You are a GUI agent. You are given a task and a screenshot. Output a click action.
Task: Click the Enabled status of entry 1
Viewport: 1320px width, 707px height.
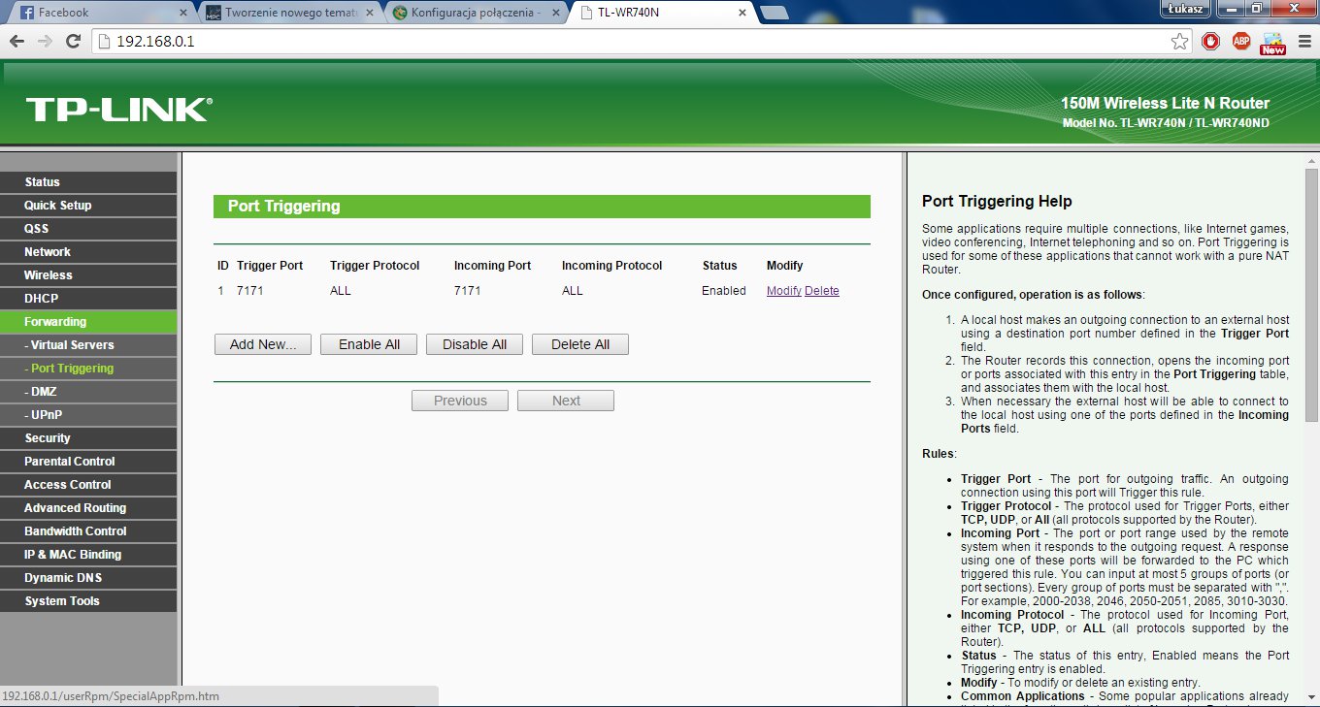(x=724, y=291)
